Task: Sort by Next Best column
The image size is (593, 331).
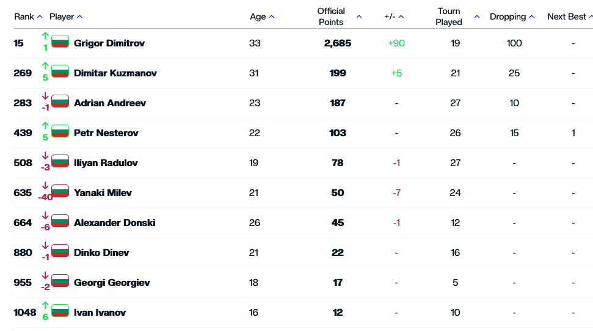Action: tap(570, 17)
